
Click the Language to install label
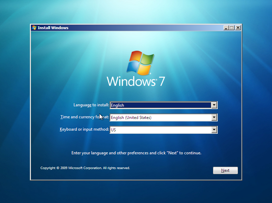pyautogui.click(x=91, y=105)
